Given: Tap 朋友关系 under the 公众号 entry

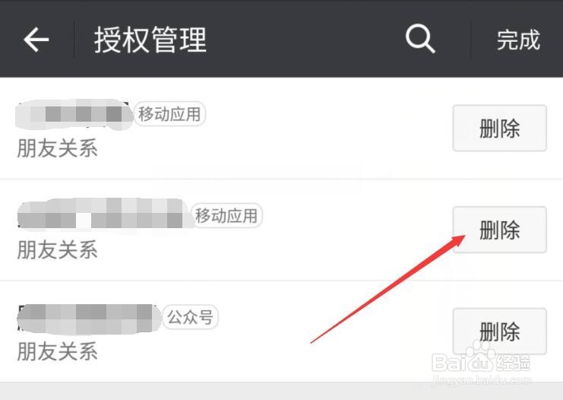Looking at the screenshot, I should (58, 351).
